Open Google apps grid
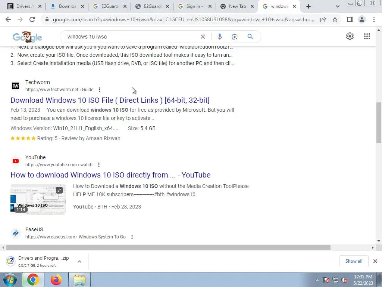The width and height of the screenshot is (382, 287). (x=367, y=36)
